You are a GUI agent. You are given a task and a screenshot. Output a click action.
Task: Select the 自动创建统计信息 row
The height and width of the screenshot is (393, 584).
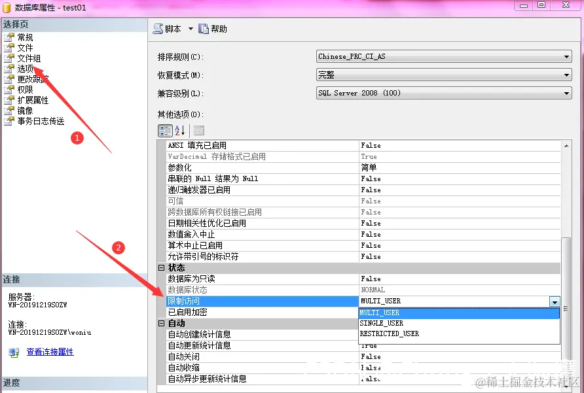[x=262, y=334]
